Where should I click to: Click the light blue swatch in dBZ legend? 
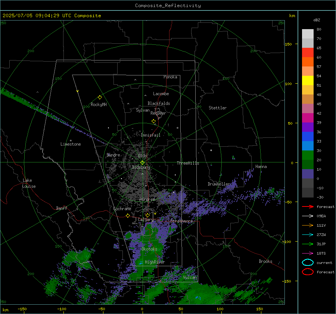pos(308,146)
